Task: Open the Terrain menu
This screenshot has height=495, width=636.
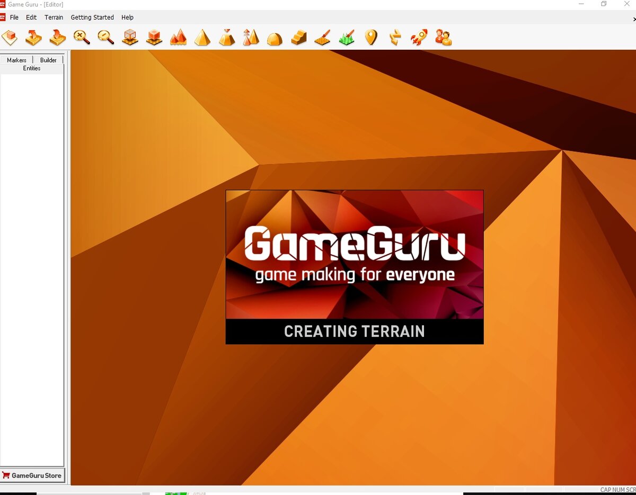Action: [54, 17]
